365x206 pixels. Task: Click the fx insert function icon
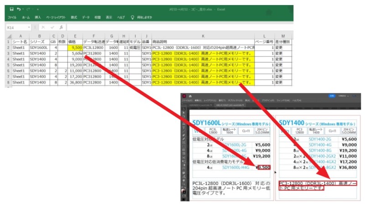(61, 27)
